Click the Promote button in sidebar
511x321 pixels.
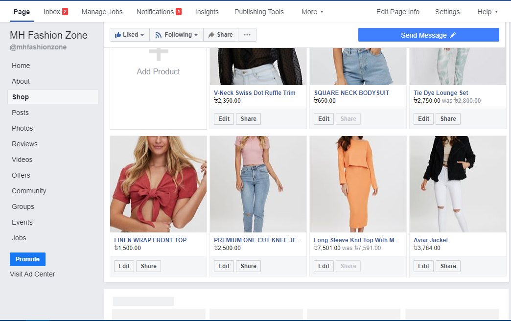[27, 259]
